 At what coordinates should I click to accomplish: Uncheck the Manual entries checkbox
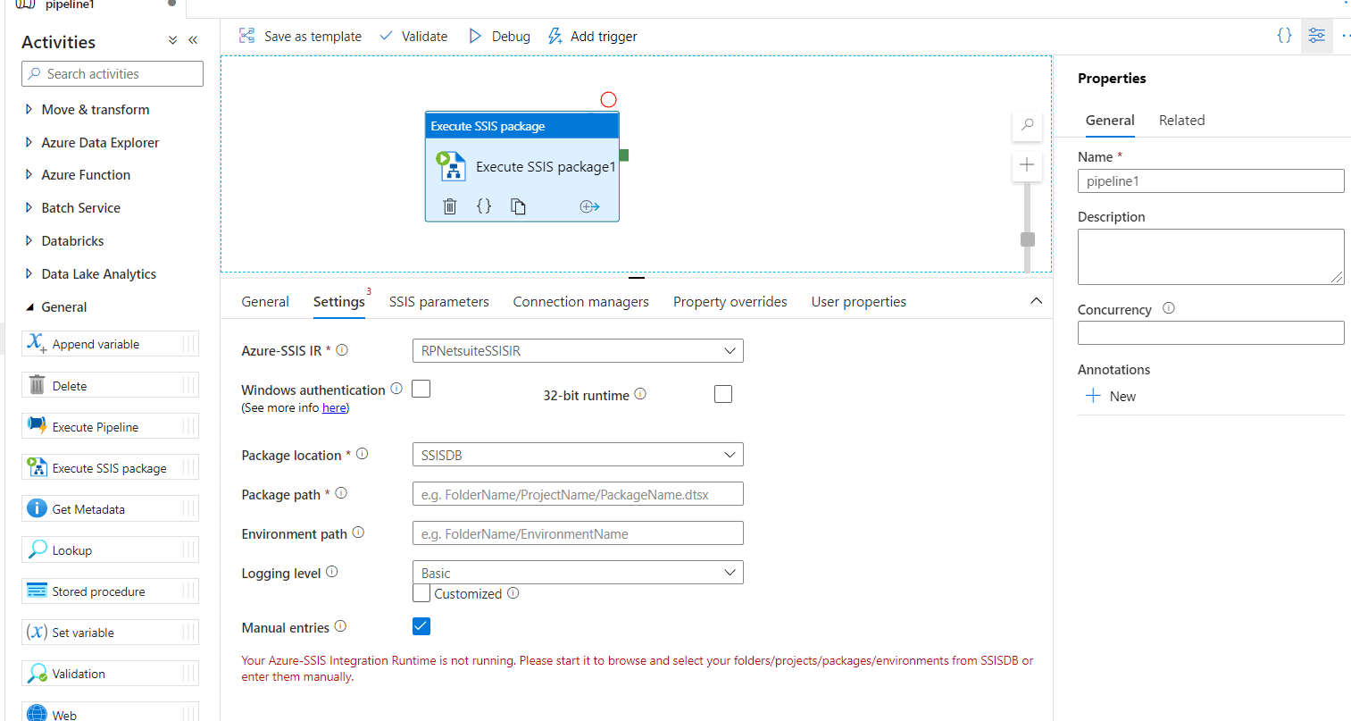pos(421,626)
